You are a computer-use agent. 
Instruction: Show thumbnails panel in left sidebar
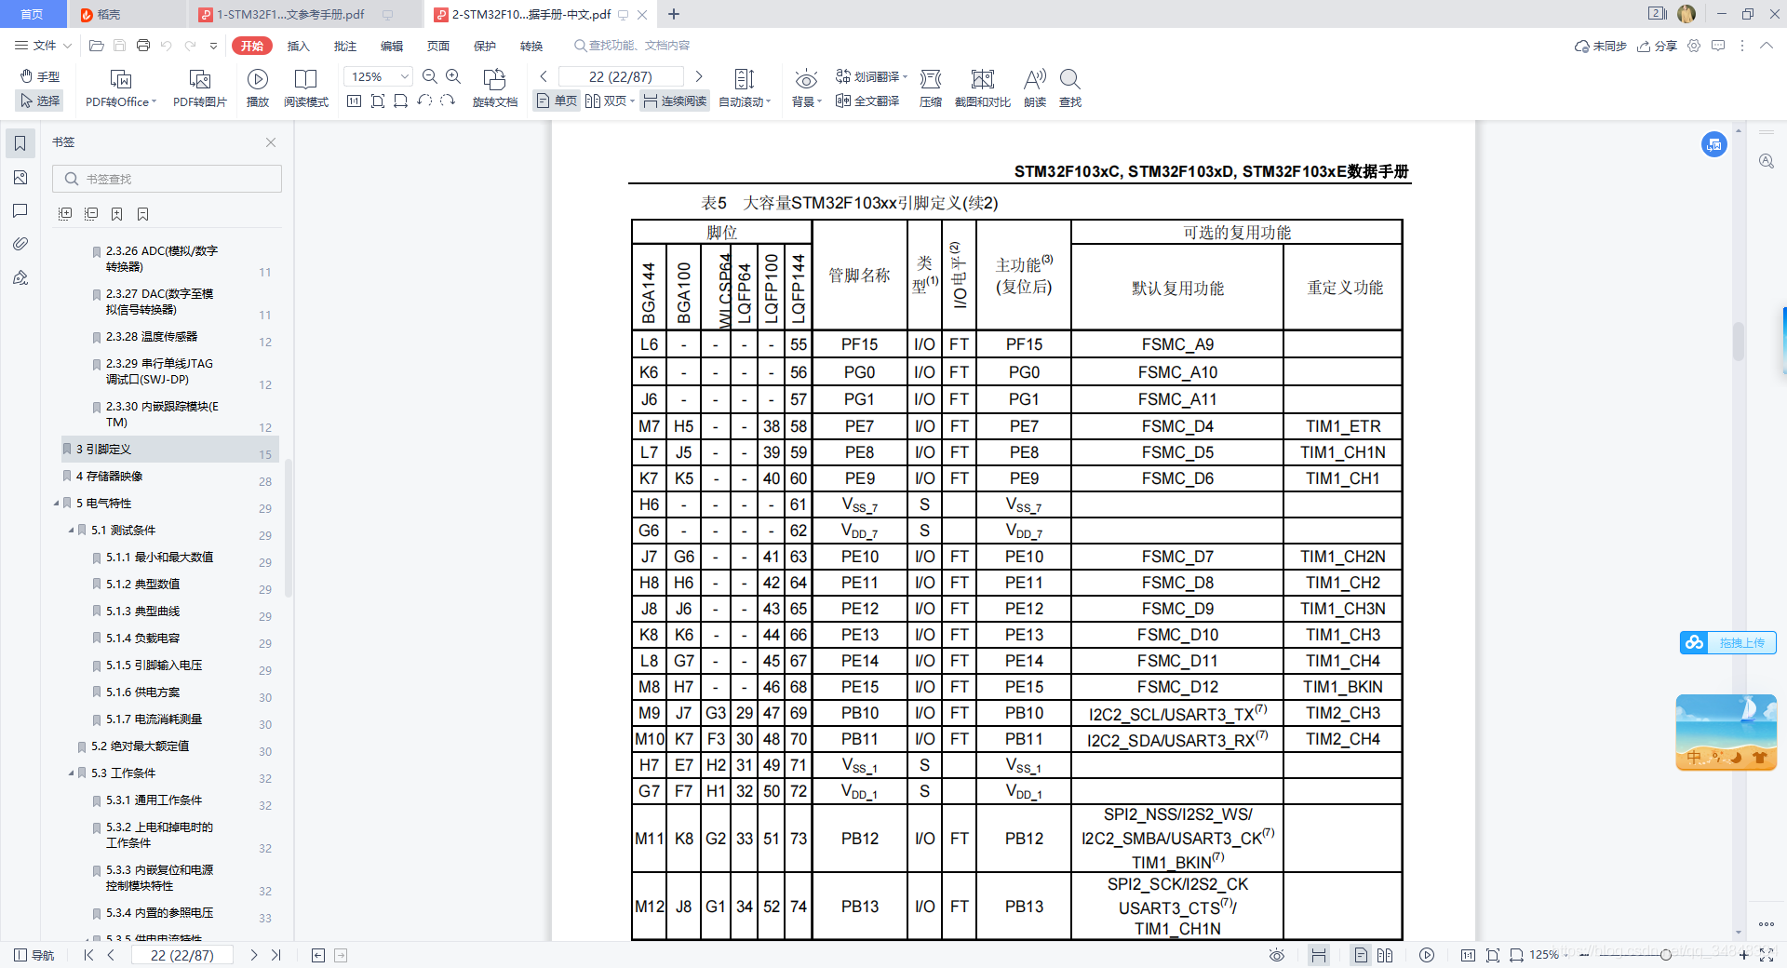point(20,177)
